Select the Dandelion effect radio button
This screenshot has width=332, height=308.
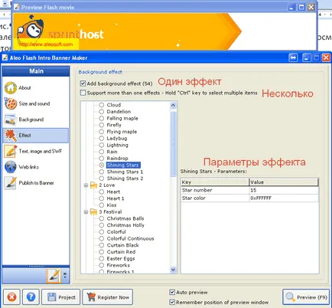click(102, 112)
